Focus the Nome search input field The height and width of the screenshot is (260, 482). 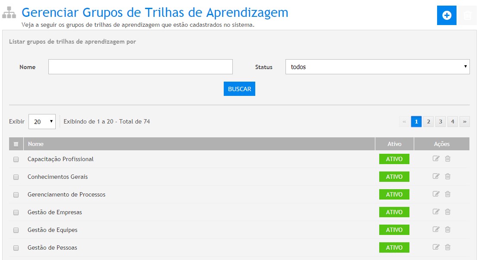point(140,67)
